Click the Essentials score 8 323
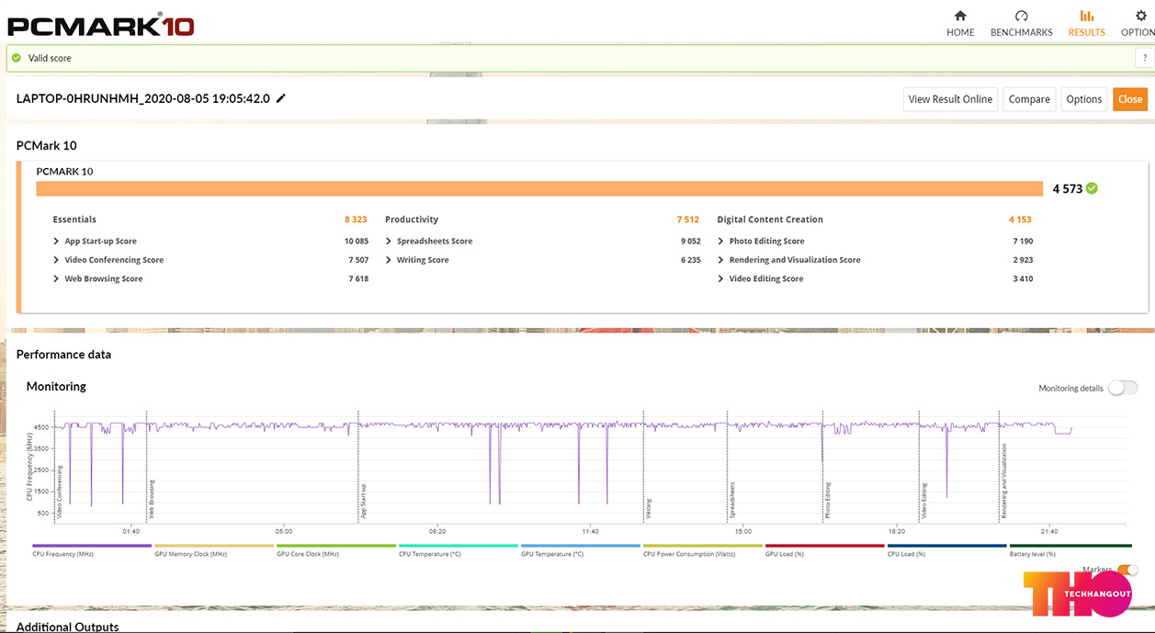Image resolution: width=1155 pixels, height=633 pixels. 357,220
